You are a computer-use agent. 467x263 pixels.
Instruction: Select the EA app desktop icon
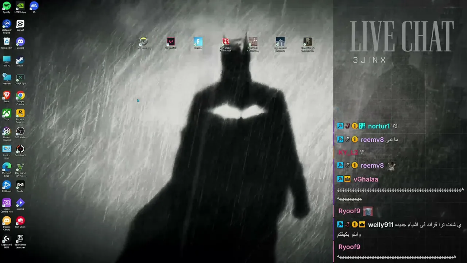(x=34, y=8)
